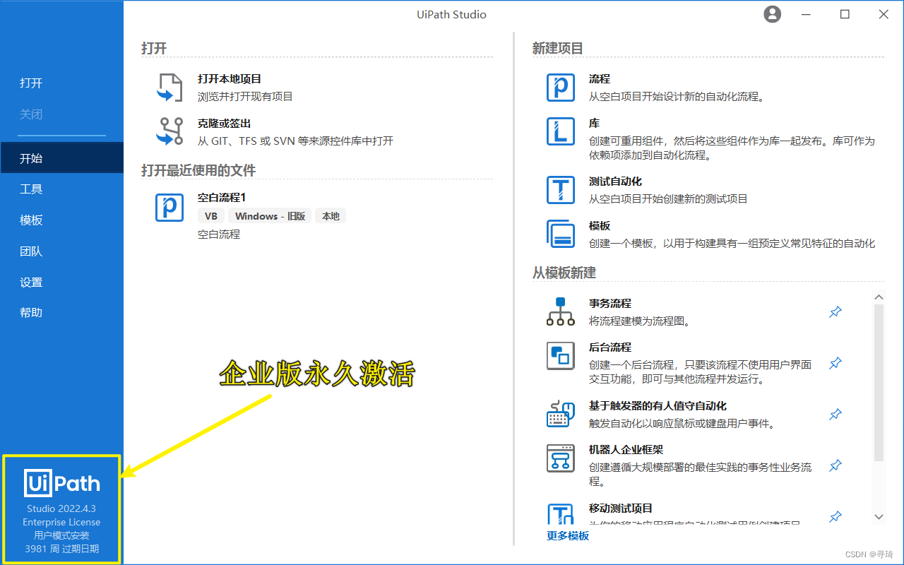This screenshot has height=565, width=904.
Task: Click the UiPath logo in sidebar
Action: [62, 483]
